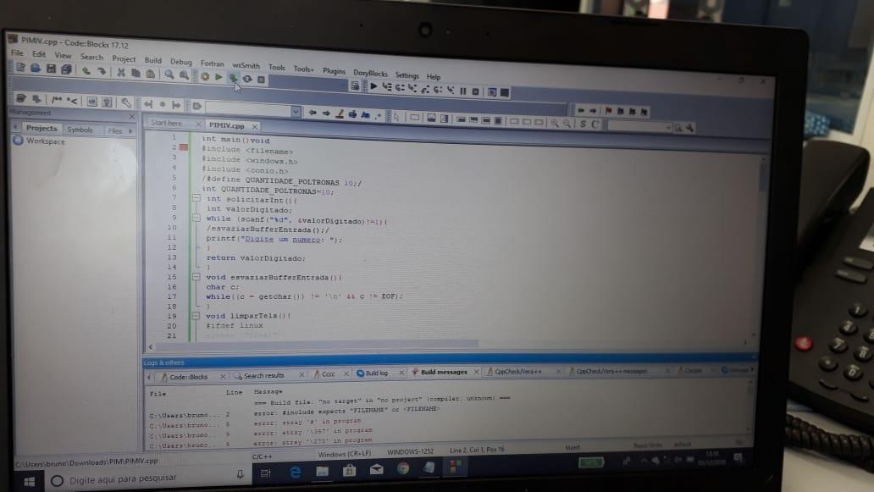Open the Settings menu
The image size is (874, 492).
[x=407, y=75]
